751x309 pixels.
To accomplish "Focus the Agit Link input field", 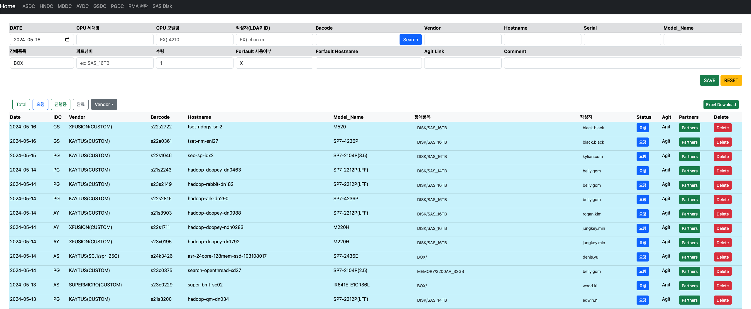I will point(463,63).
